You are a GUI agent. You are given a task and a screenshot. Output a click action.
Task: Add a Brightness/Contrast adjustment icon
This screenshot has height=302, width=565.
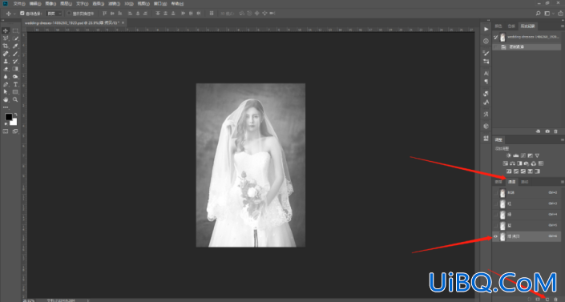[508, 155]
